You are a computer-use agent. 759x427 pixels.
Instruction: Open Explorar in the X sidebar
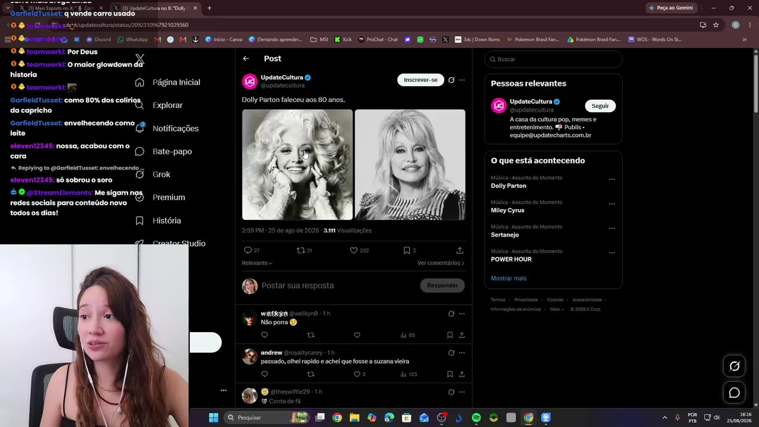[x=167, y=106]
